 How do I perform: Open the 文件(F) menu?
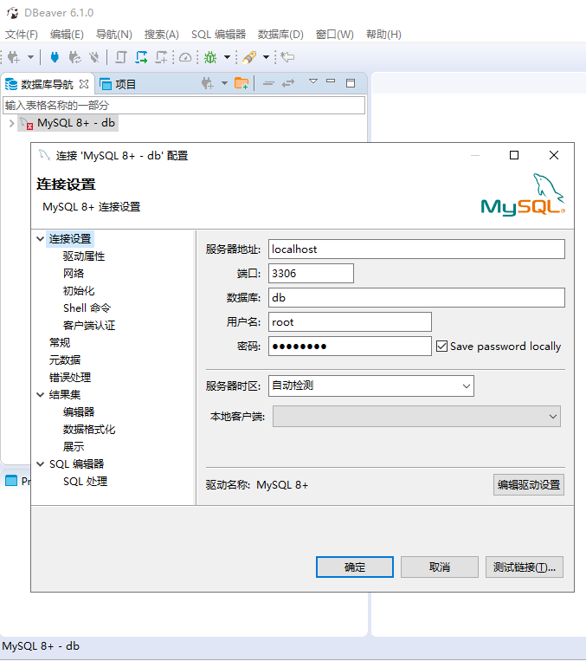pos(21,35)
